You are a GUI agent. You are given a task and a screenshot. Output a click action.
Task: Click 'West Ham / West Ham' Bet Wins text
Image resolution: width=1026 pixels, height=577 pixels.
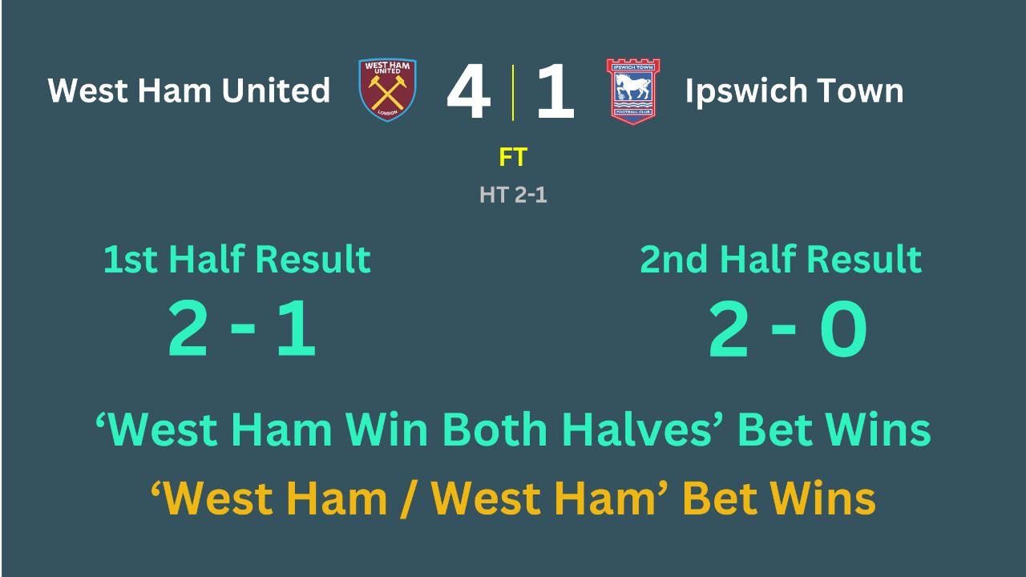click(x=513, y=498)
